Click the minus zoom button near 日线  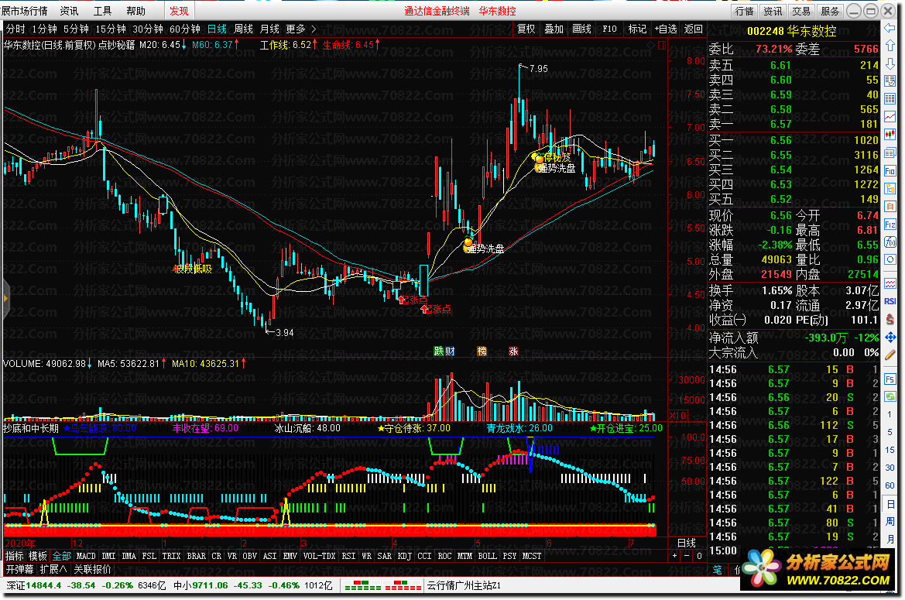pyautogui.click(x=686, y=556)
